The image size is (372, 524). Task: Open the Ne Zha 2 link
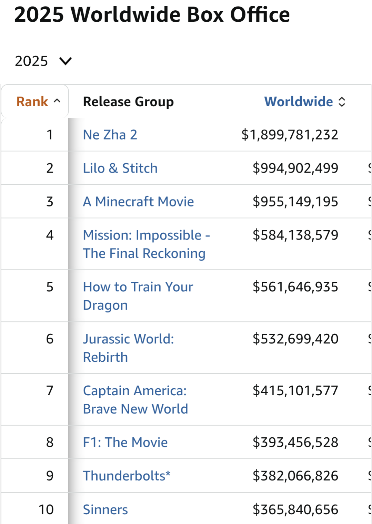point(110,135)
